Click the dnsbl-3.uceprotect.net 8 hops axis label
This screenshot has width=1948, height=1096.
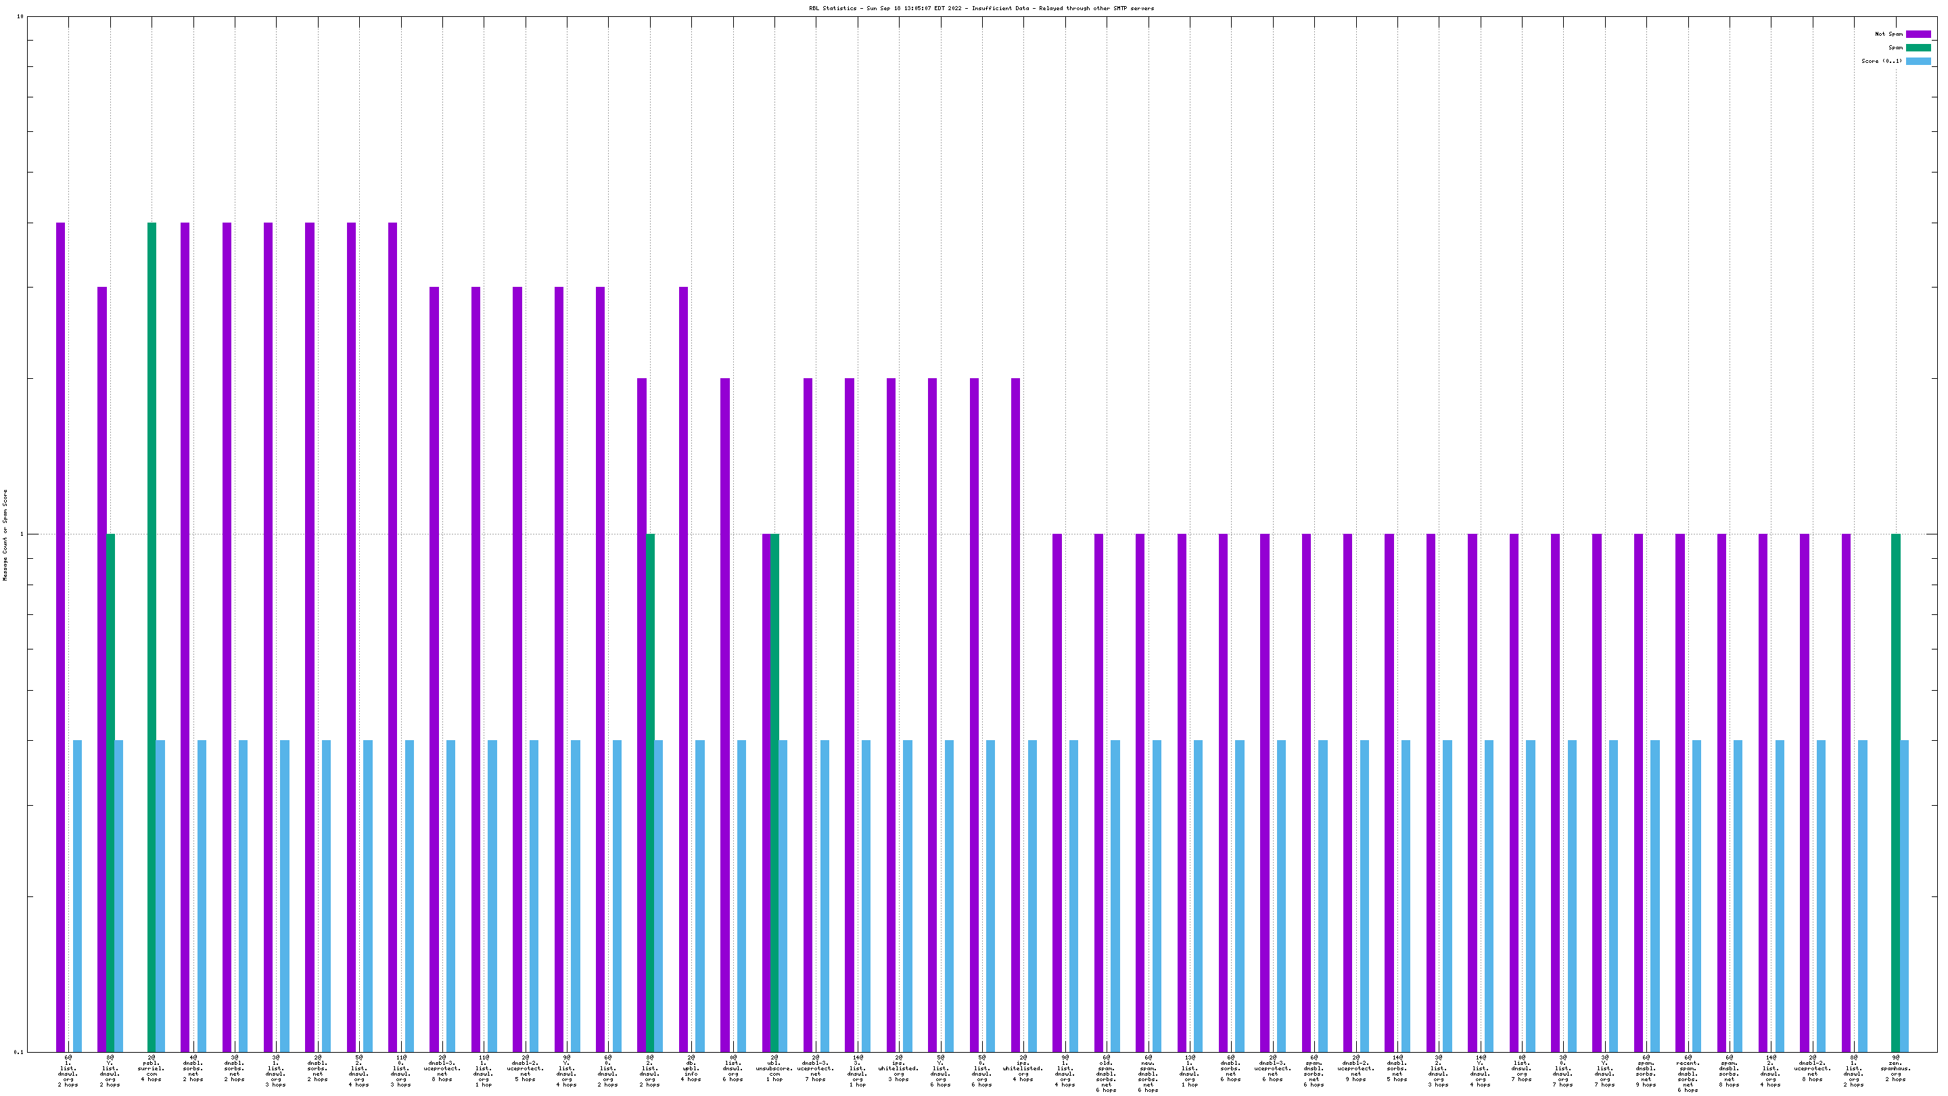tap(442, 1068)
